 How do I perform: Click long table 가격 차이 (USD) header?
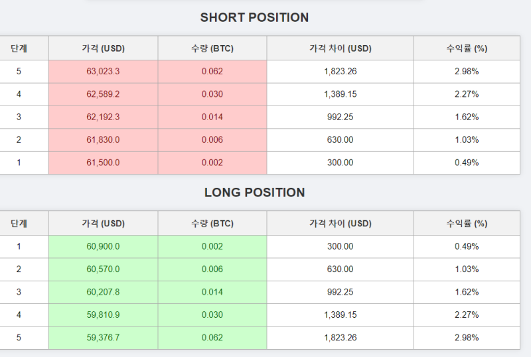point(341,224)
